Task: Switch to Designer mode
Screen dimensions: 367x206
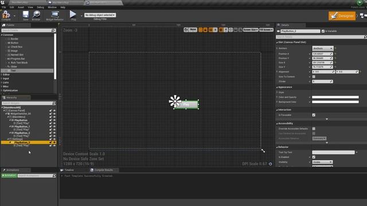Action: [x=342, y=16]
